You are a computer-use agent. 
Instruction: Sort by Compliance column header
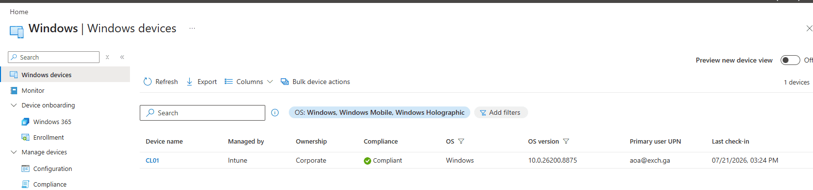point(381,141)
